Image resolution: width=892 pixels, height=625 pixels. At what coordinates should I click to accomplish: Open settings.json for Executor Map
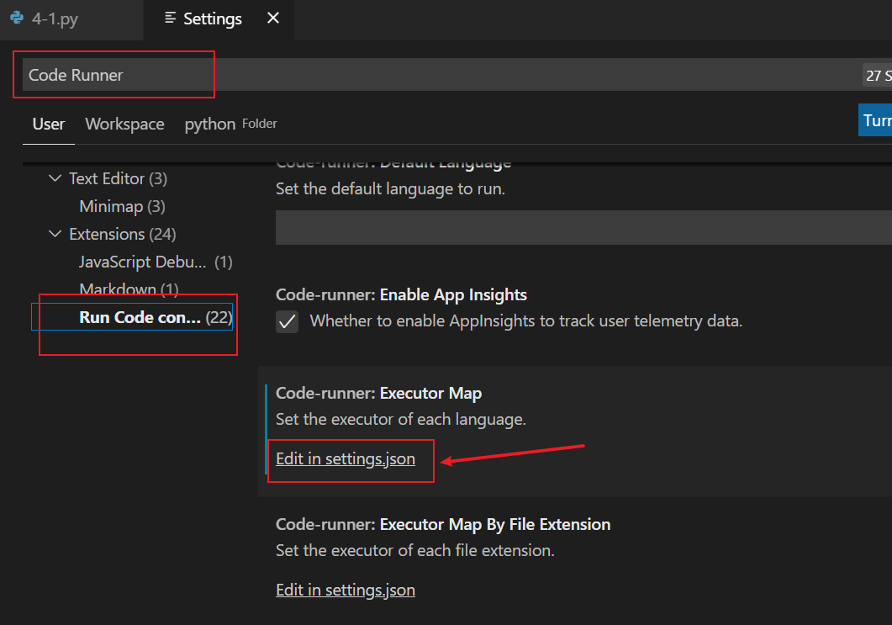coord(345,458)
